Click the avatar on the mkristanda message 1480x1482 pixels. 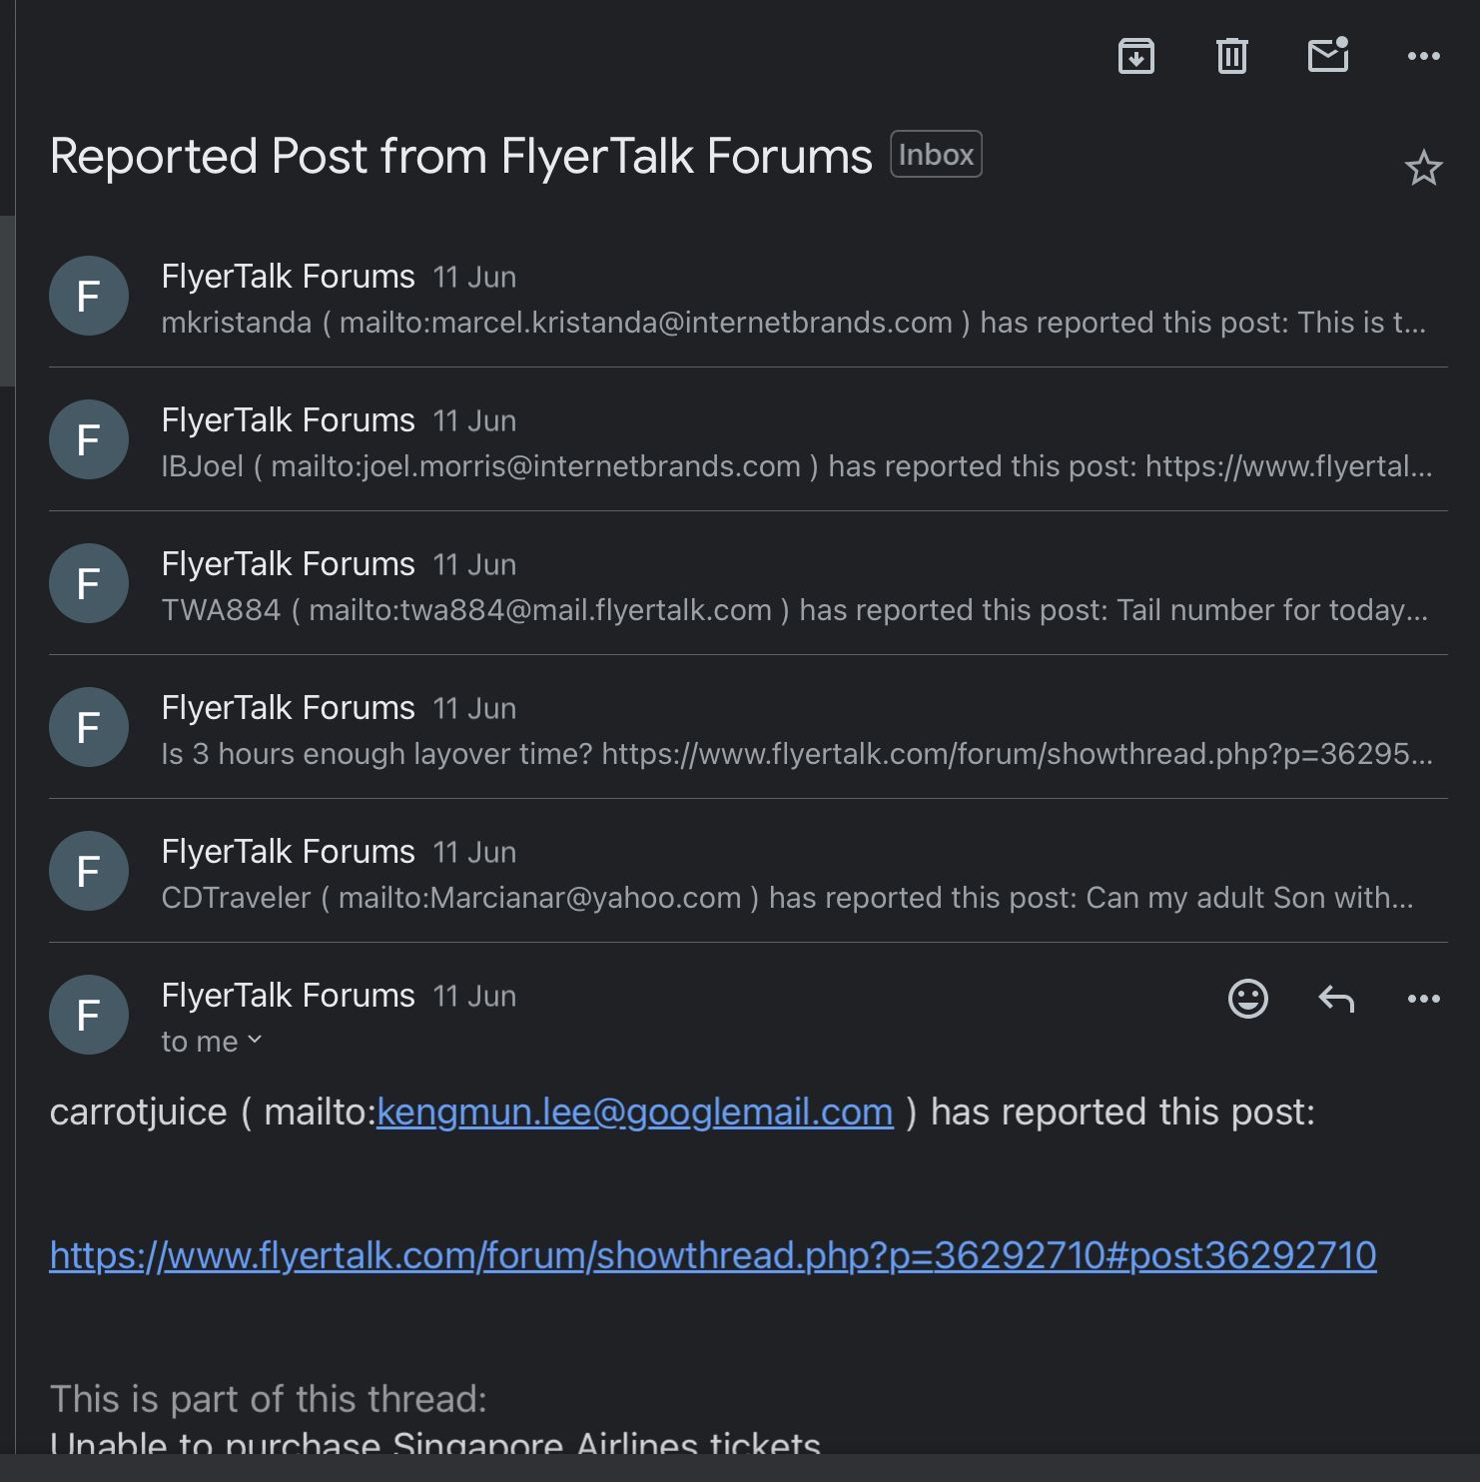tap(89, 296)
